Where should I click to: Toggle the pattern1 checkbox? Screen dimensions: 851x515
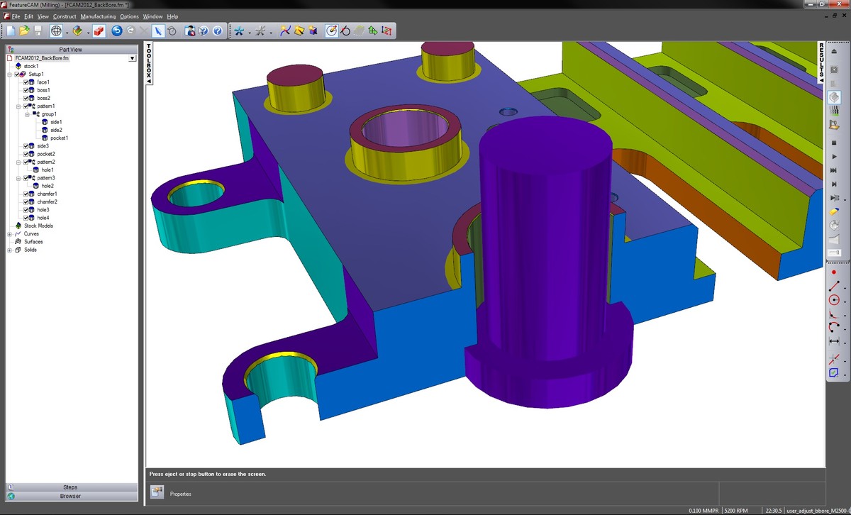click(x=26, y=106)
